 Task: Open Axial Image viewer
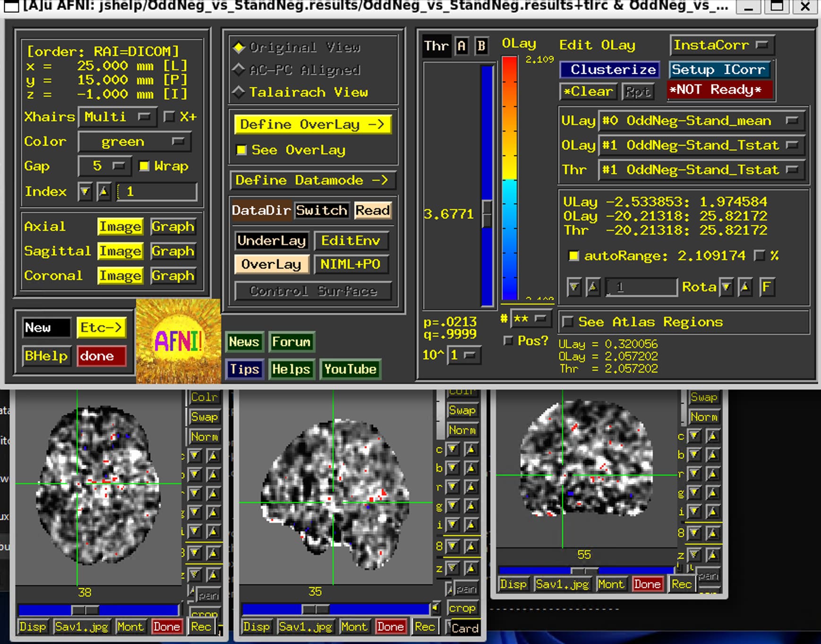coord(120,227)
